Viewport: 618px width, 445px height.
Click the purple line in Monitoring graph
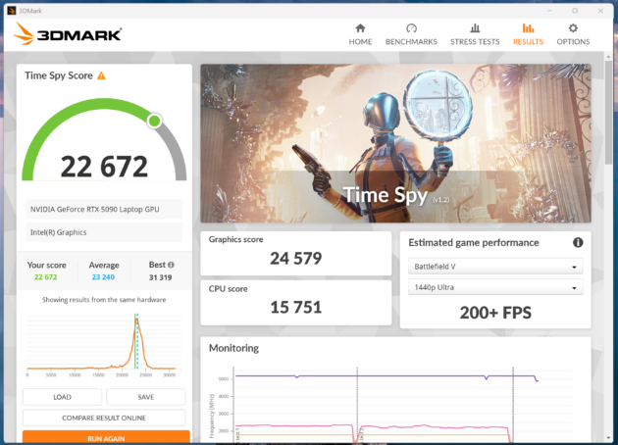point(386,376)
